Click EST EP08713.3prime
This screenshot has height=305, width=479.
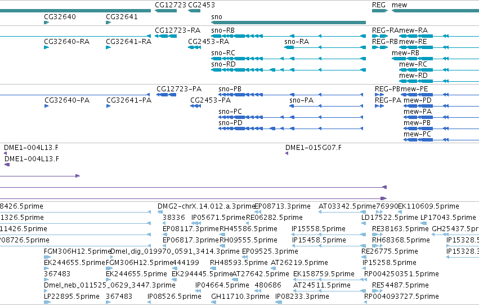click(x=282, y=206)
